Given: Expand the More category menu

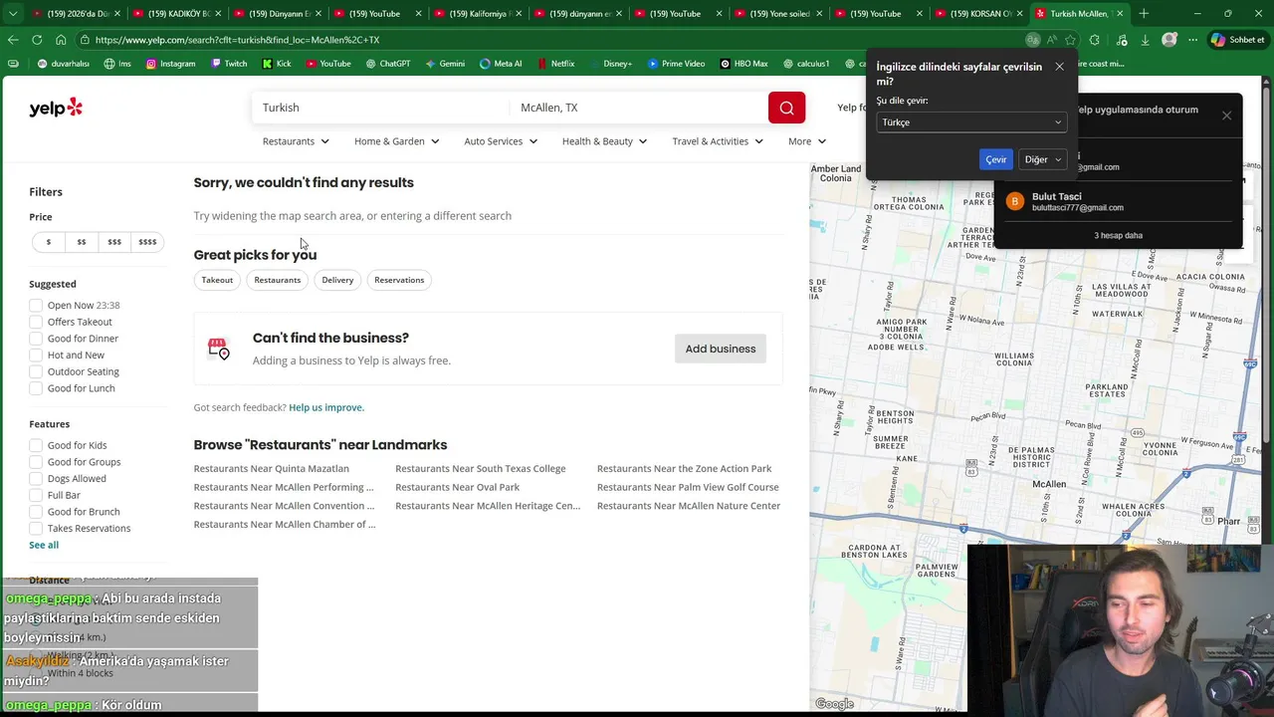Looking at the screenshot, I should [807, 141].
